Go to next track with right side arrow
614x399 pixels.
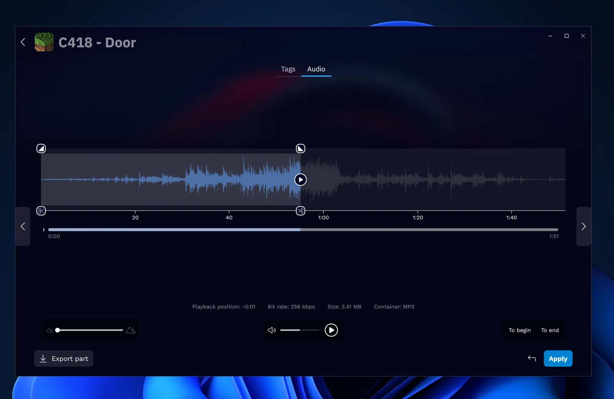pyautogui.click(x=584, y=226)
